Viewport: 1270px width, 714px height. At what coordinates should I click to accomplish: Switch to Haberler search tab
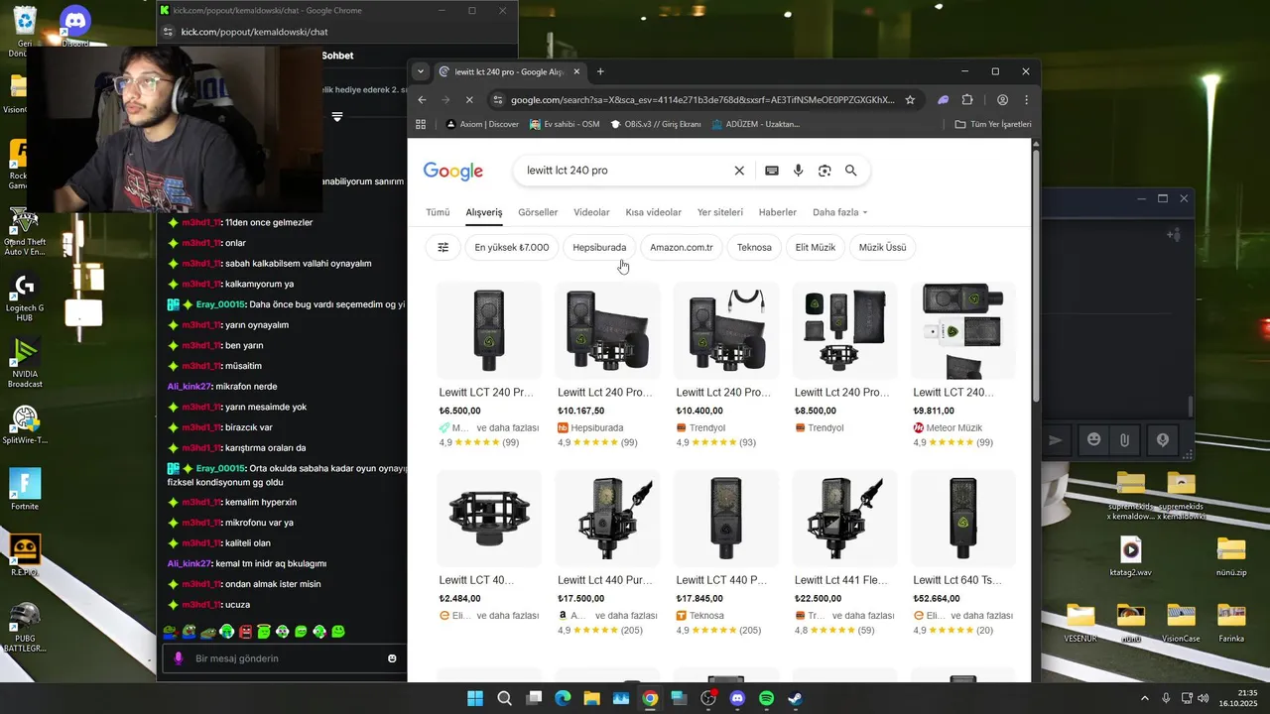click(x=778, y=212)
